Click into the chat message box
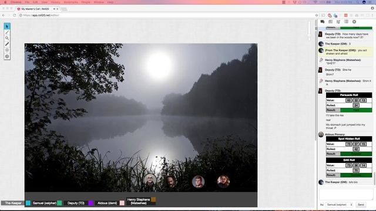376x211 pixels. click(x=345, y=194)
